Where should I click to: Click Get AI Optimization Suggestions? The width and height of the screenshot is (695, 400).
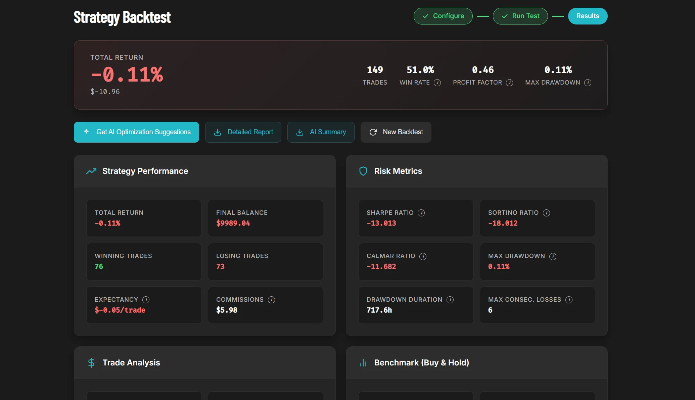136,132
